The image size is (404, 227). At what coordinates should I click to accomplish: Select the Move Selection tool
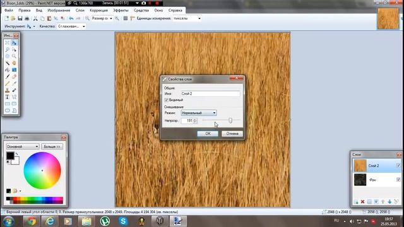pyautogui.click(x=14, y=49)
